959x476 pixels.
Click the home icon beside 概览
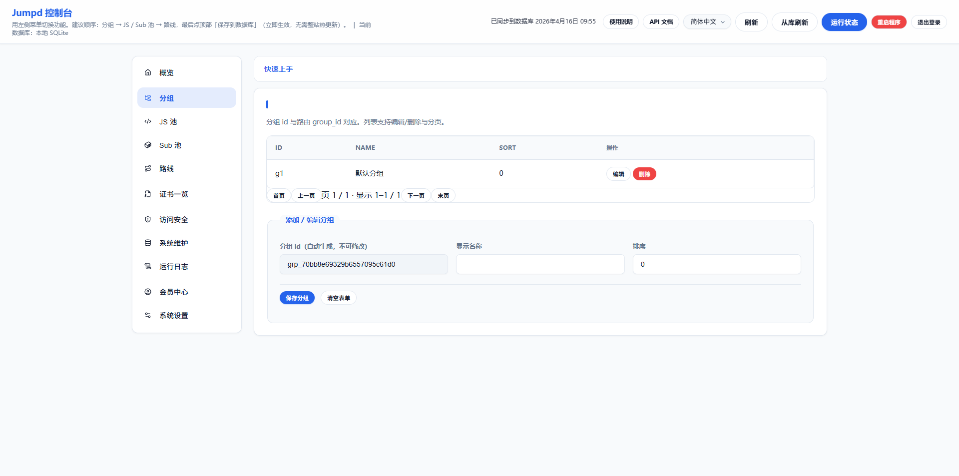pos(148,72)
